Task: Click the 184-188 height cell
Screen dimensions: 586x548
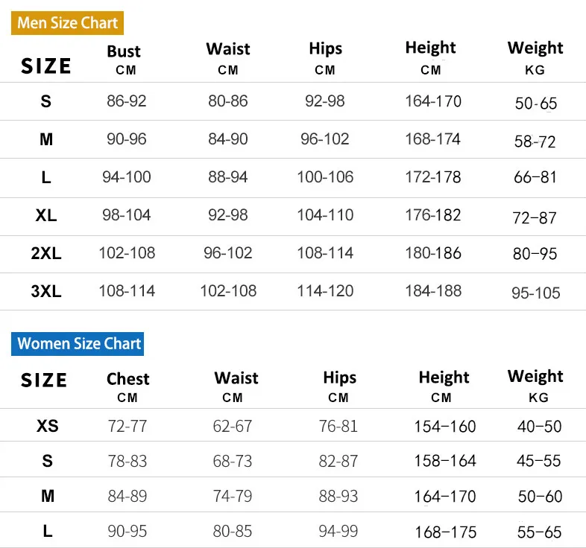Action: click(433, 290)
